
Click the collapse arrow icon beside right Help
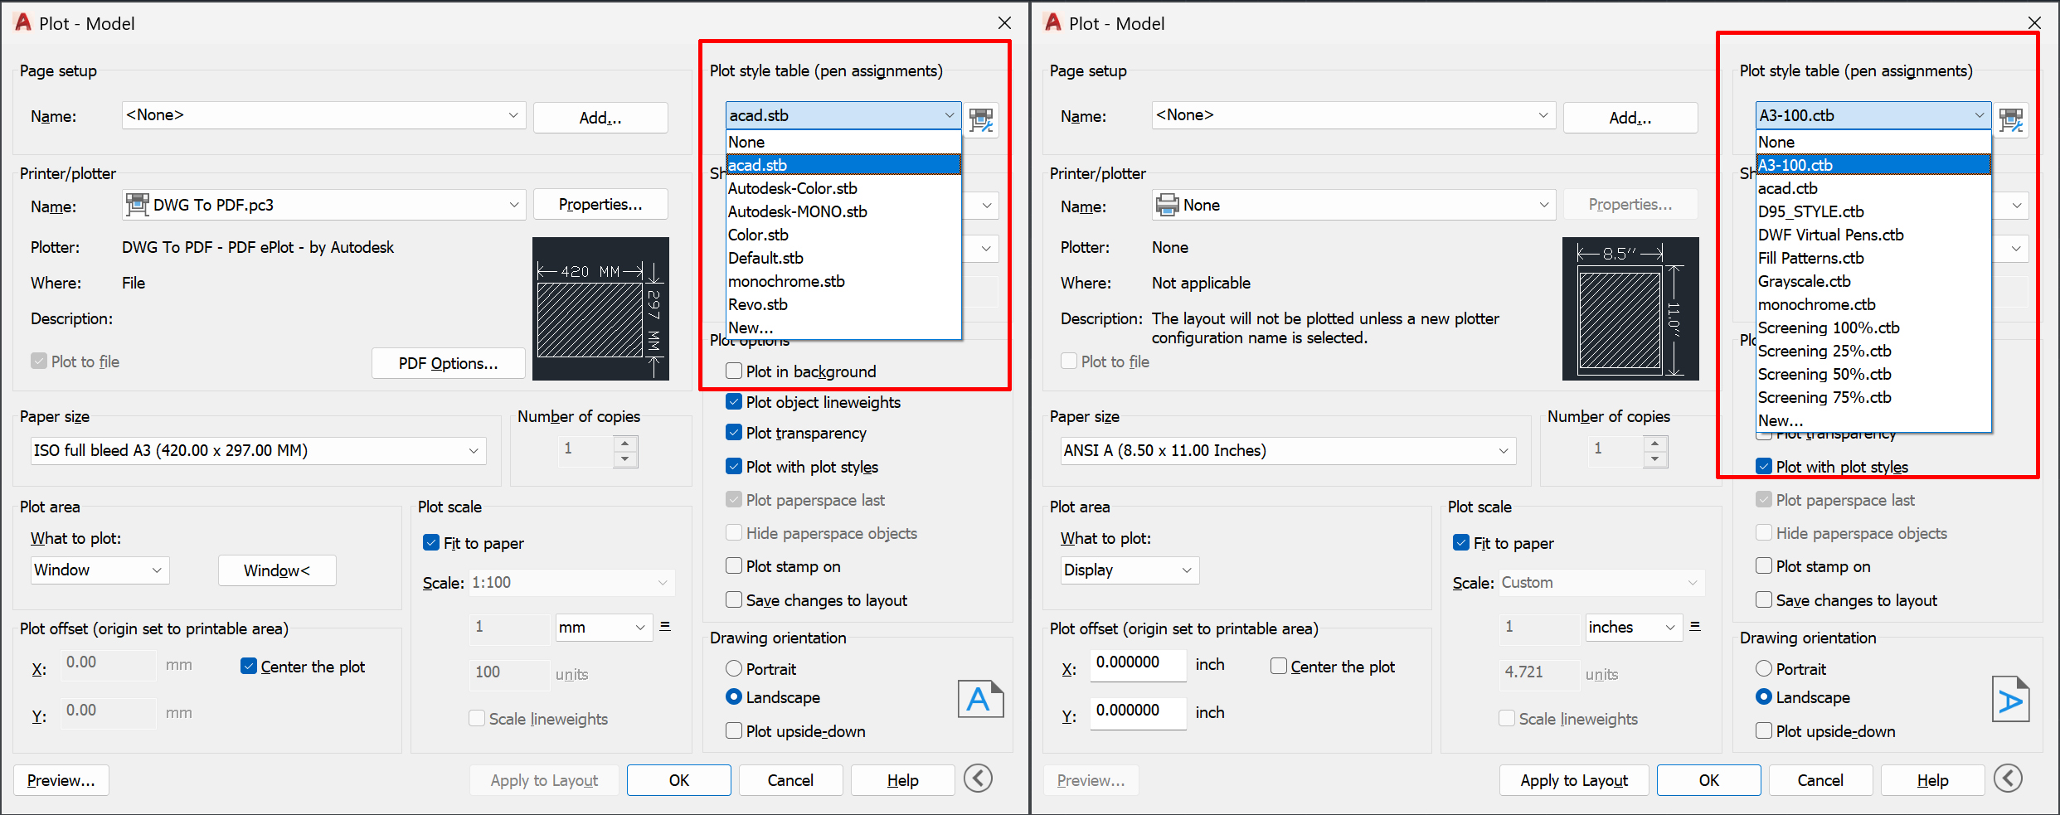coord(2008,779)
